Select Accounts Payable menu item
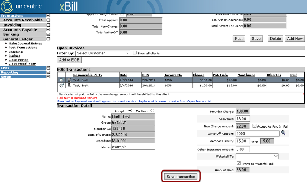The width and height of the screenshot is (307, 182). pyautogui.click(x=23, y=30)
